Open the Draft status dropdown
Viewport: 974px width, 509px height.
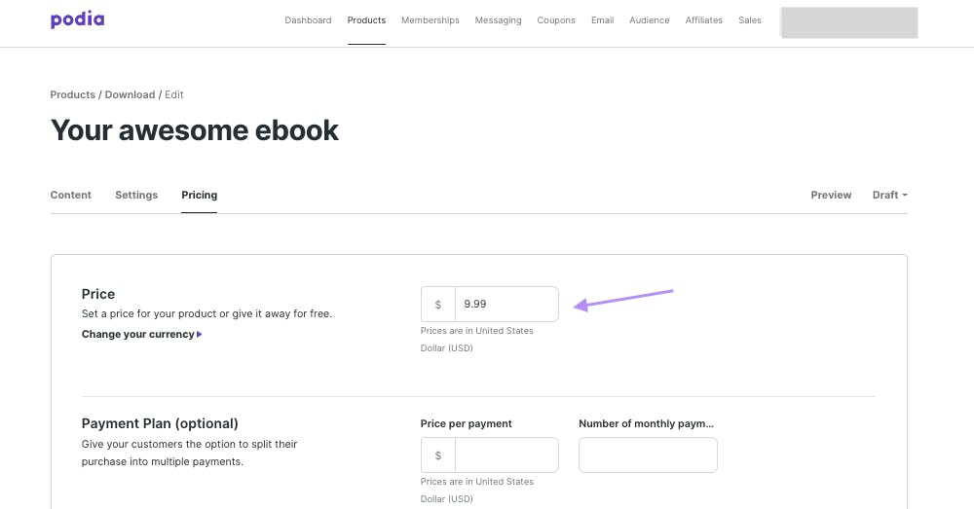pyautogui.click(x=889, y=195)
